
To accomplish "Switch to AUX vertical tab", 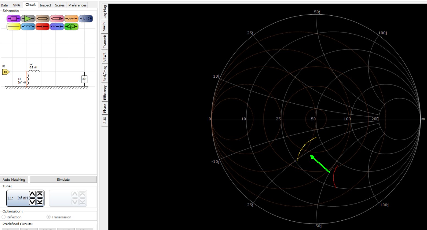I will coord(105,120).
